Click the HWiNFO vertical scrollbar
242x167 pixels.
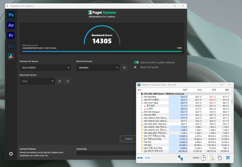(232, 101)
